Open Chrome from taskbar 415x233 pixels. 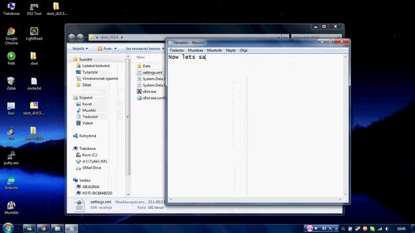coord(43,228)
